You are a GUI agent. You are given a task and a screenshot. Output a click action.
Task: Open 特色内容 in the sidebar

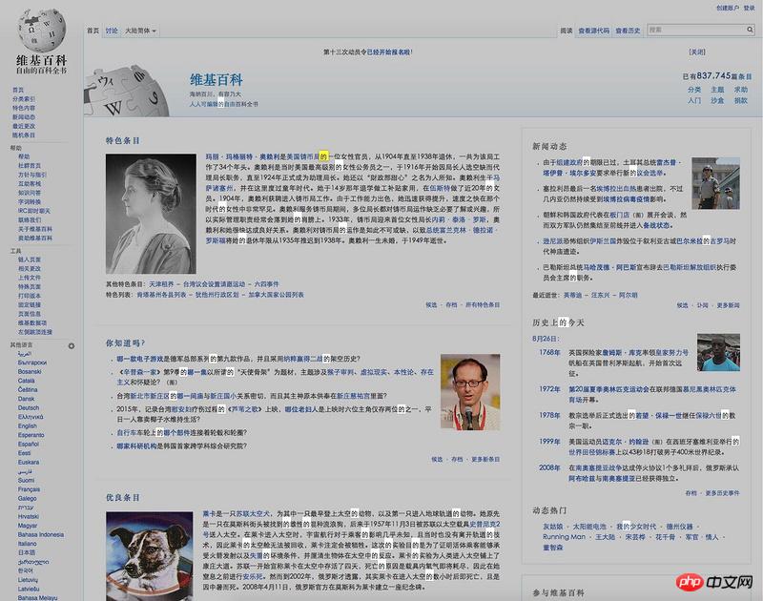(24, 108)
